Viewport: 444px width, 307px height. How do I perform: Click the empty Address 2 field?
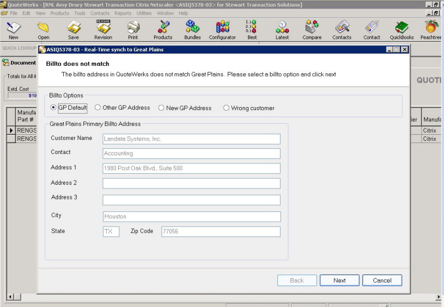point(191,183)
